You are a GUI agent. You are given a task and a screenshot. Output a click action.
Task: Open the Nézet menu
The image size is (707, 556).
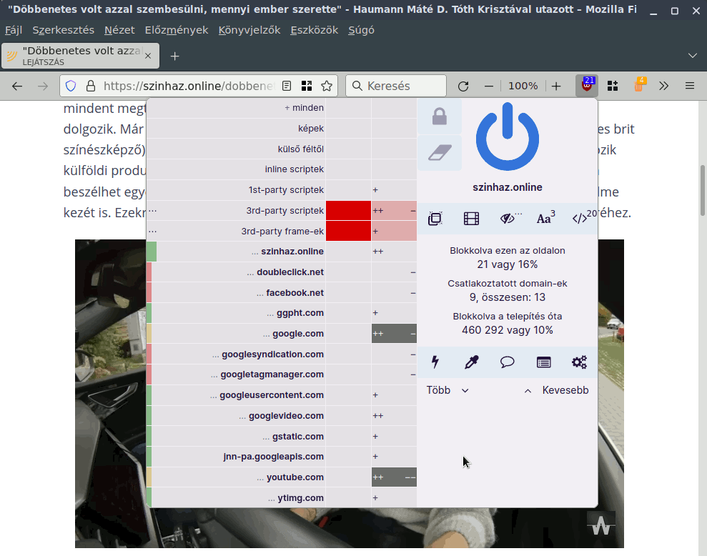pos(119,30)
